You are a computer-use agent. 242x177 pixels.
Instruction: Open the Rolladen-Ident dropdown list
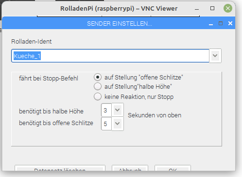215,56
